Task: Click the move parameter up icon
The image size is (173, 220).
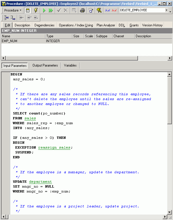Action: 30,18
